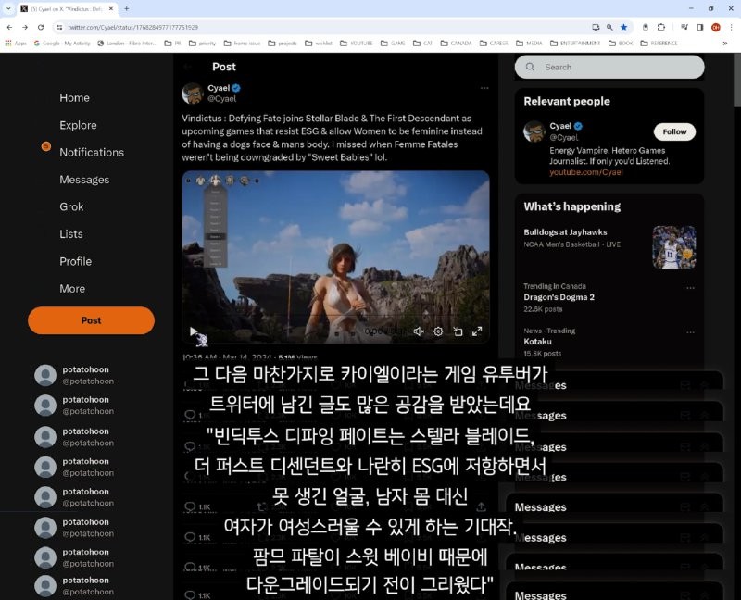
Task: Expand the GAME bookmark folder
Action: point(393,43)
